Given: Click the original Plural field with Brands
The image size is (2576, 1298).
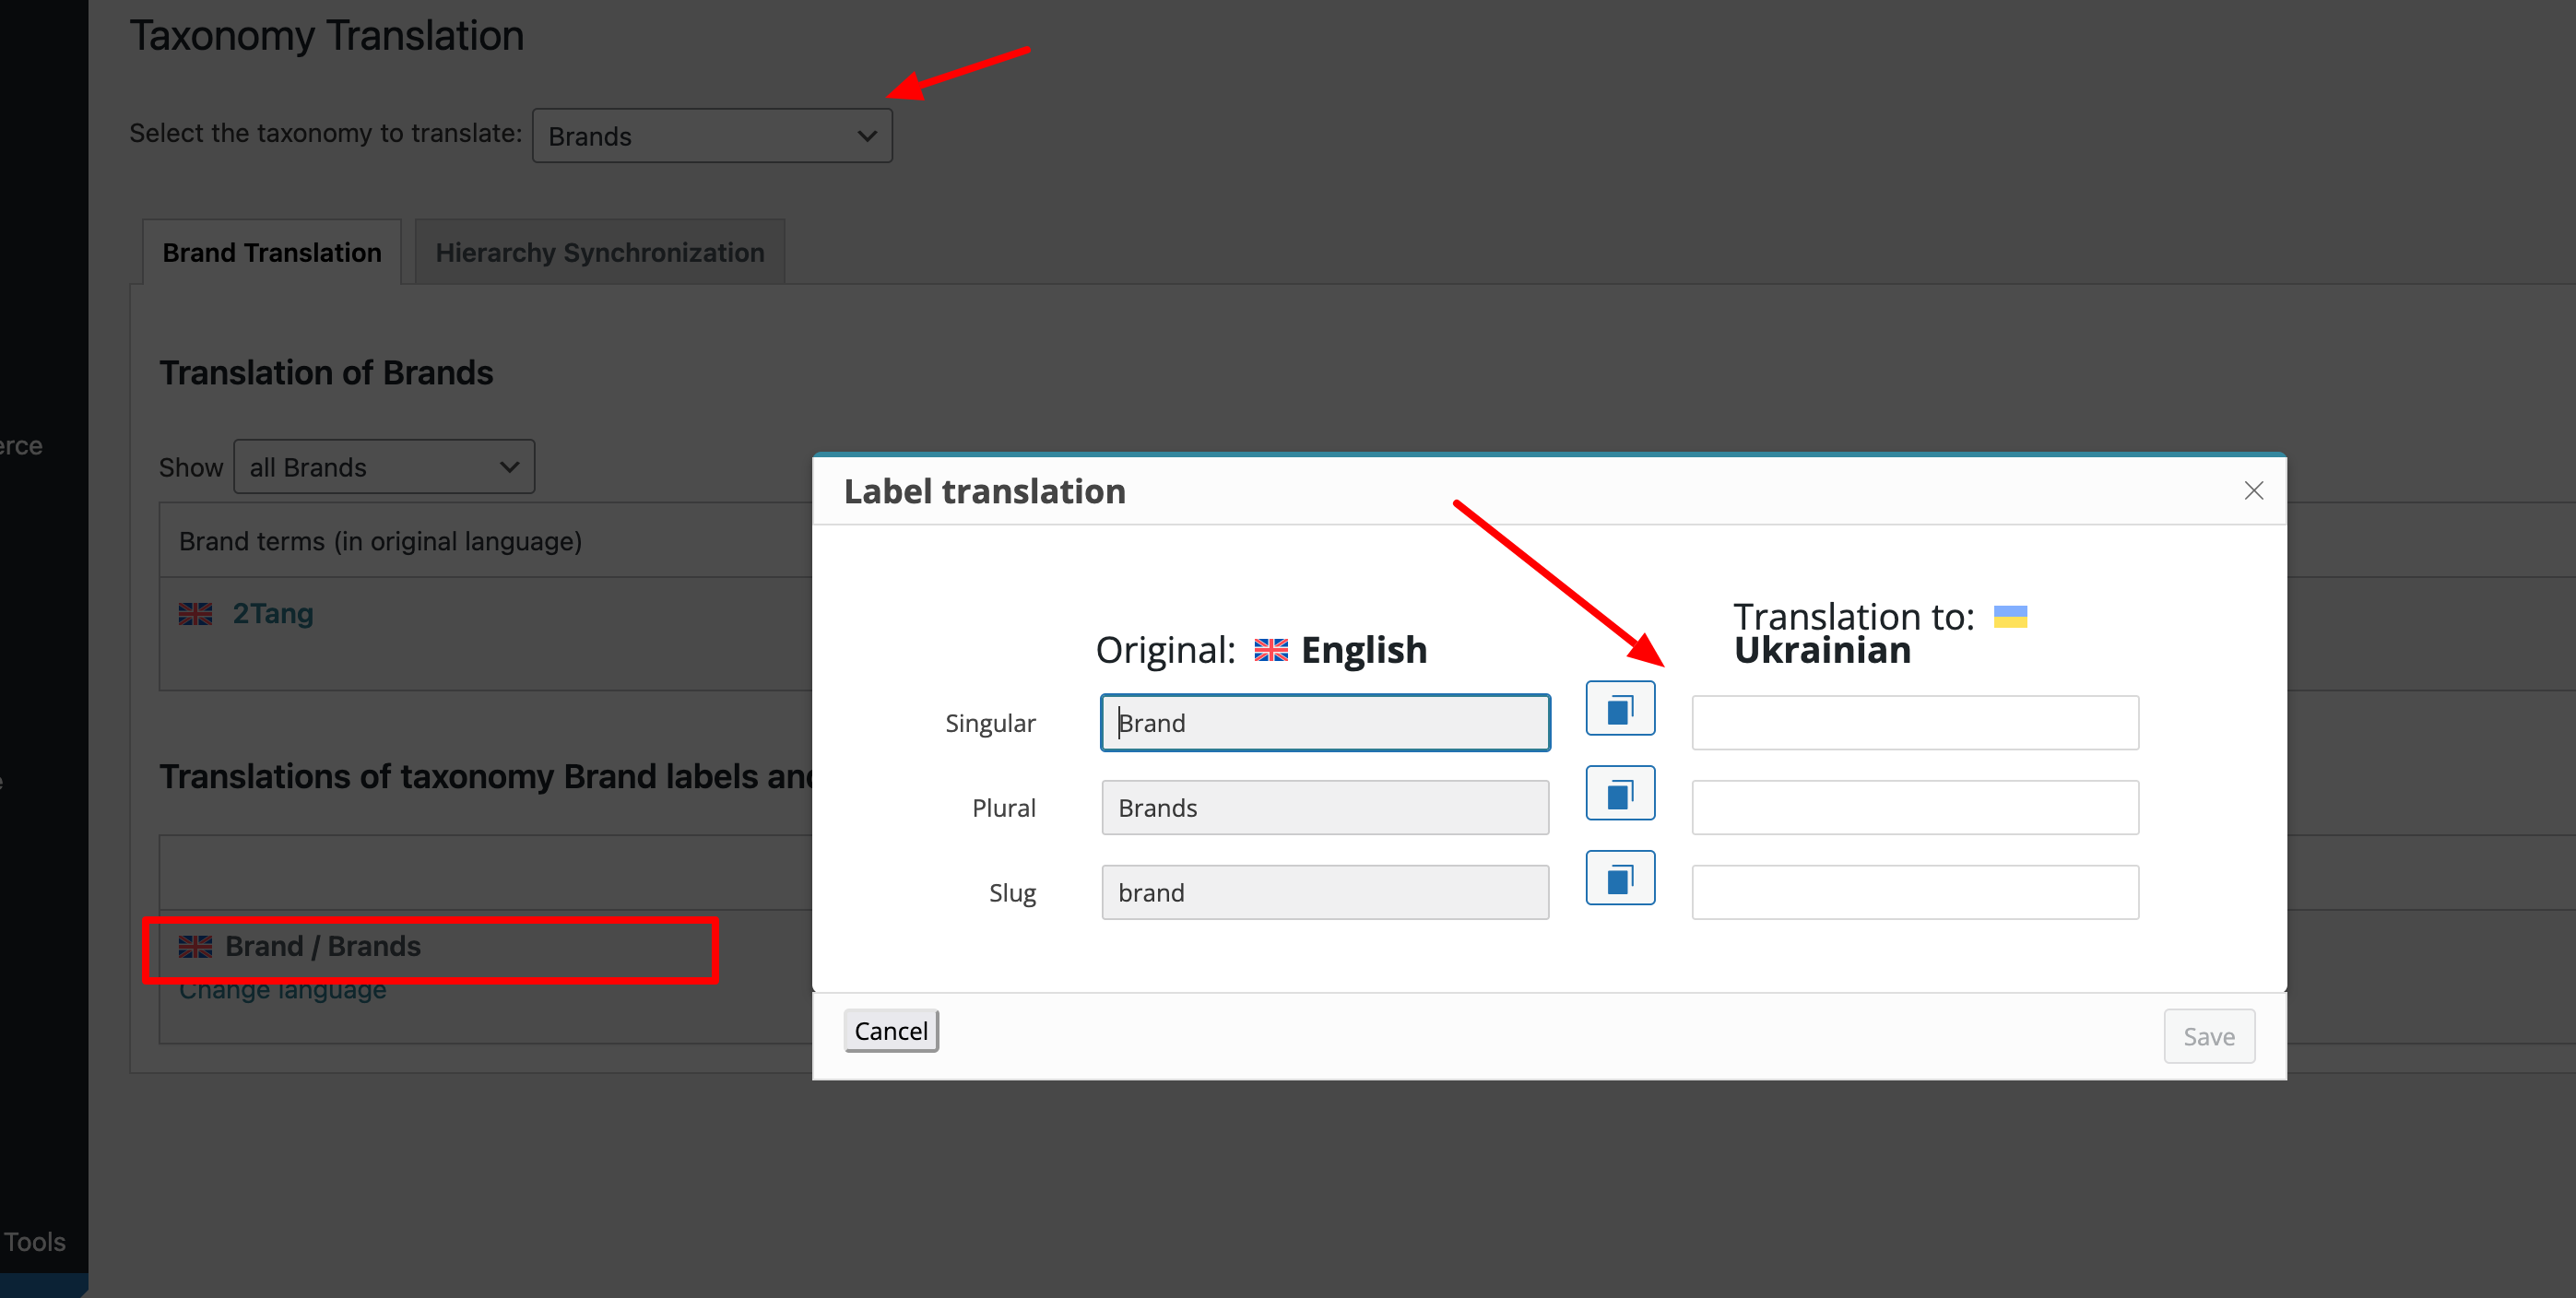Looking at the screenshot, I should click(x=1325, y=807).
